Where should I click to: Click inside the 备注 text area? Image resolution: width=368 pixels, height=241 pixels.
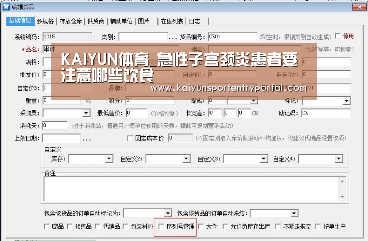click(191, 189)
